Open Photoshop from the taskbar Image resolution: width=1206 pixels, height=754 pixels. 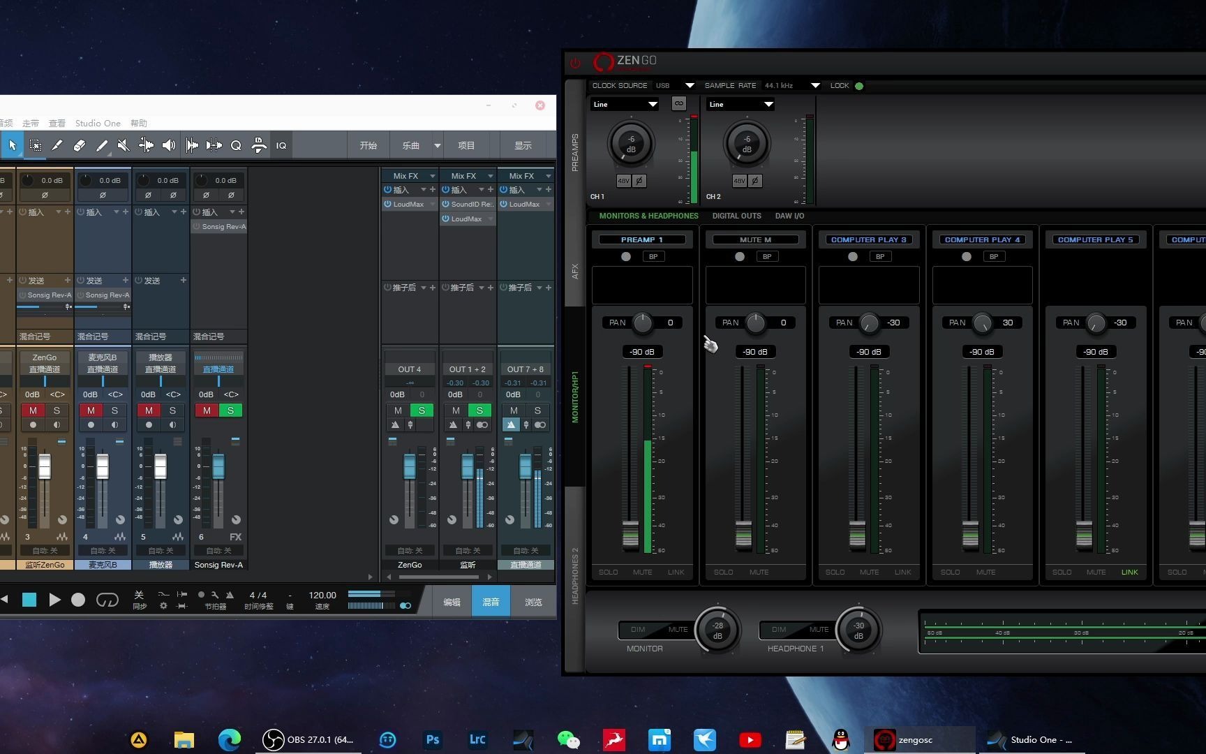[433, 740]
